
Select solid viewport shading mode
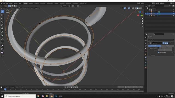tap(137, 8)
